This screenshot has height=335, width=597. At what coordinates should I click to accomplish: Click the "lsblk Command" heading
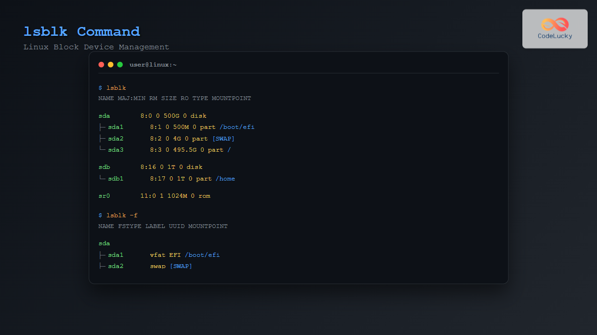[x=82, y=32]
